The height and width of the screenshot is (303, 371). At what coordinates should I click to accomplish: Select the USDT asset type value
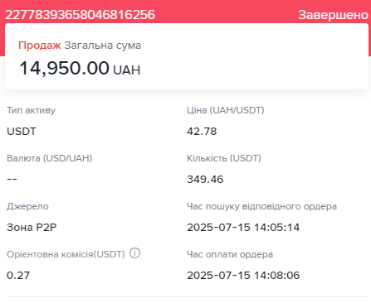pos(22,132)
